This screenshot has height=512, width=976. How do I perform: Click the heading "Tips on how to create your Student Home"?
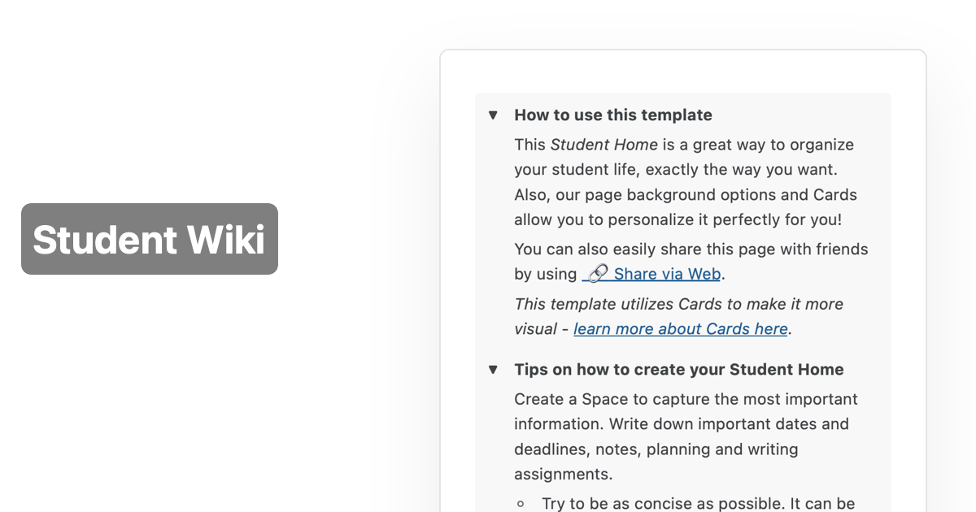[679, 369]
